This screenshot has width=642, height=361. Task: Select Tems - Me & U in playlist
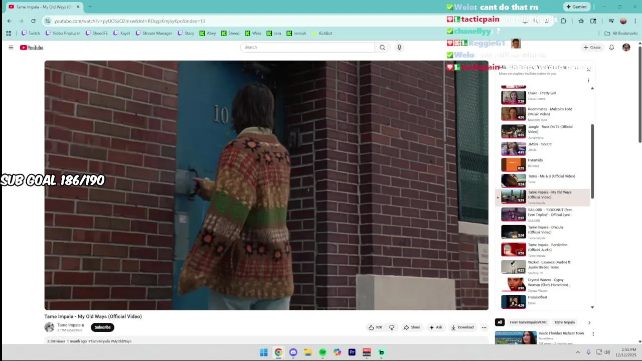click(x=543, y=180)
